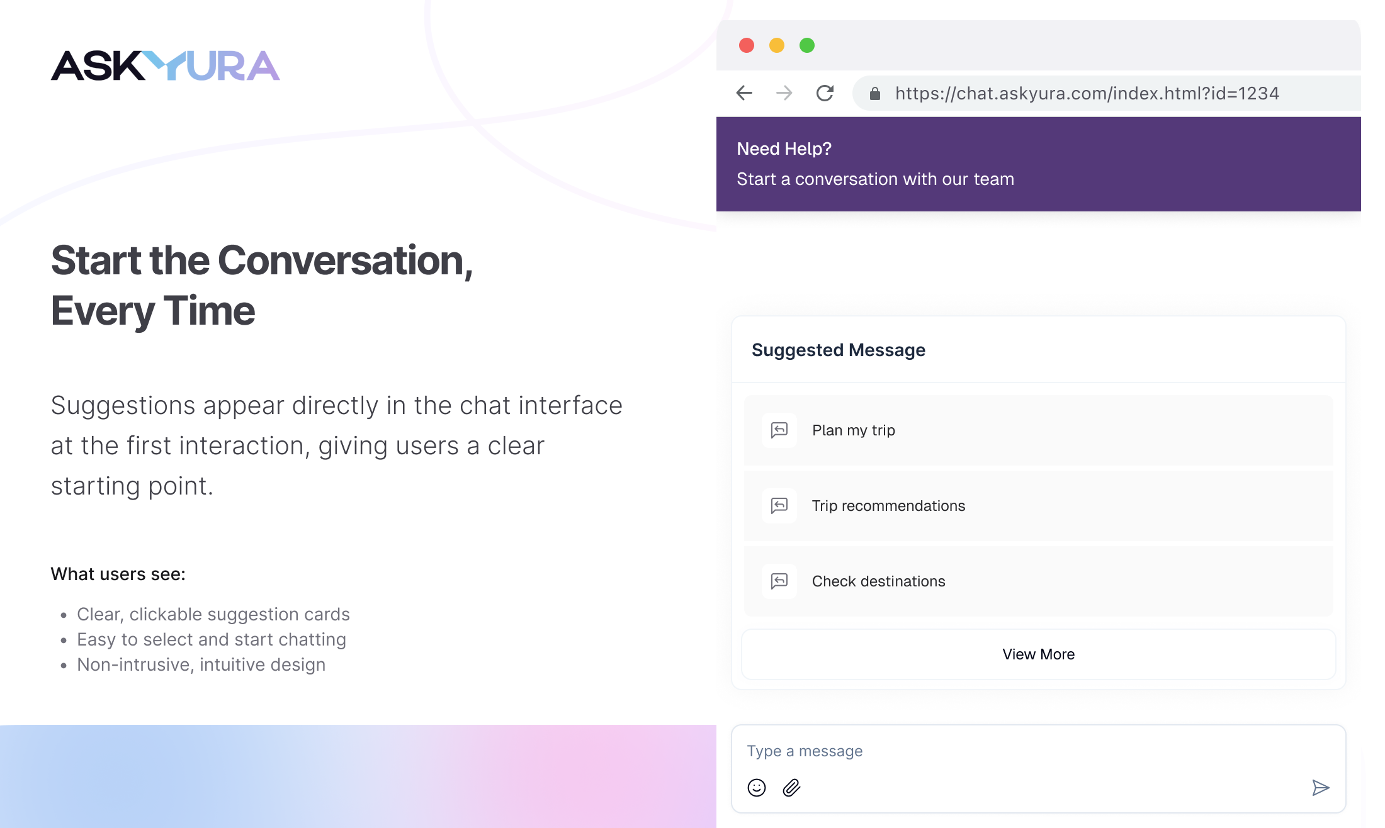
Task: Attach a file using the paperclip icon
Action: coord(791,787)
